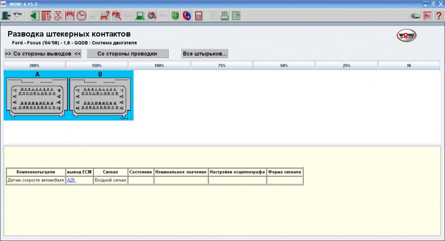Viewport: 445px width, 241px height.
Task: Open 'Все штырьков...' button
Action: 205,53
